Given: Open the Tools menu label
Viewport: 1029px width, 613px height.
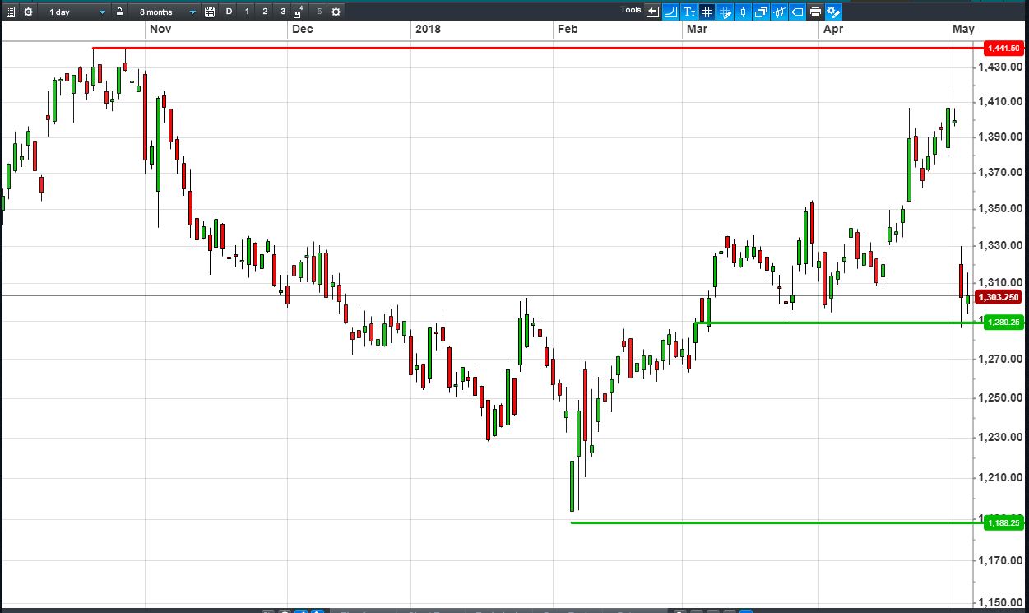Looking at the screenshot, I should point(631,10).
